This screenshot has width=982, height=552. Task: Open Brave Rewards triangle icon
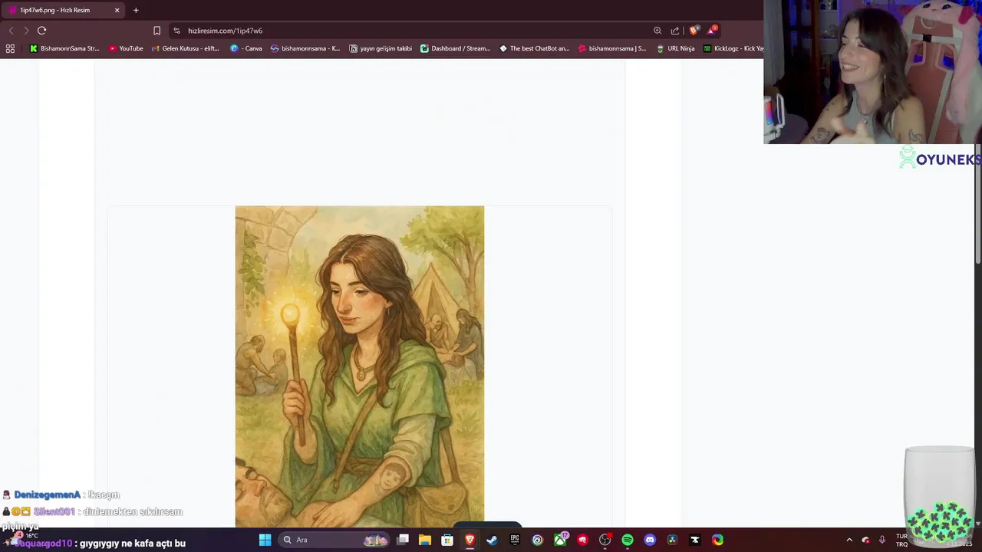pyautogui.click(x=712, y=31)
